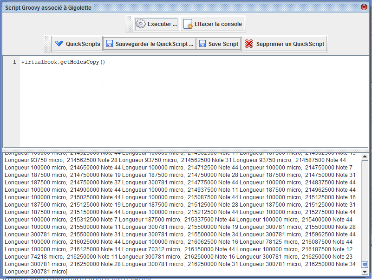Click the floppy disk icon for Save Script
The width and height of the screenshot is (372, 280).
pyautogui.click(x=202, y=44)
